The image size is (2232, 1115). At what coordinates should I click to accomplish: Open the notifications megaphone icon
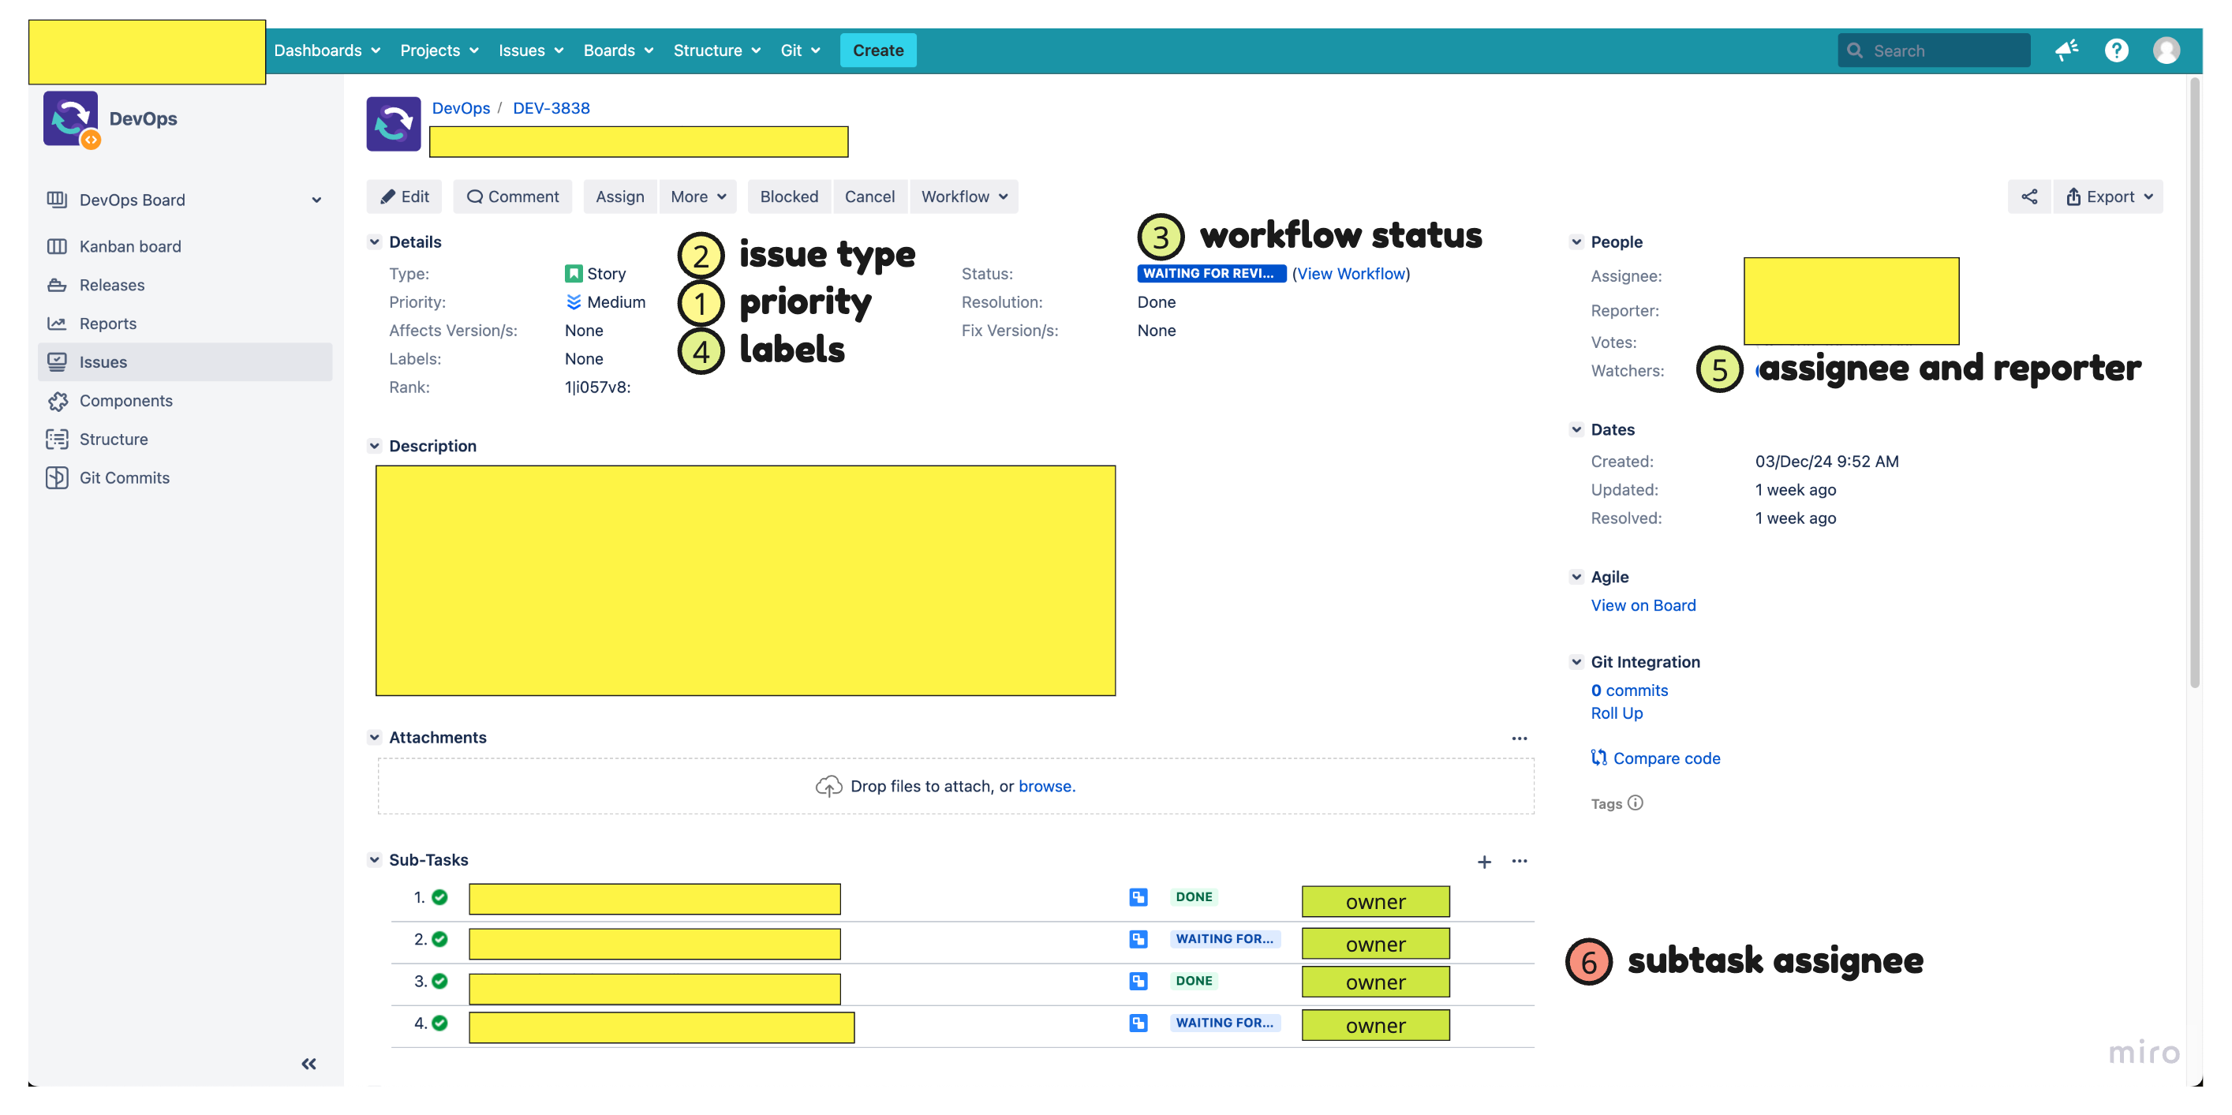click(x=2066, y=51)
